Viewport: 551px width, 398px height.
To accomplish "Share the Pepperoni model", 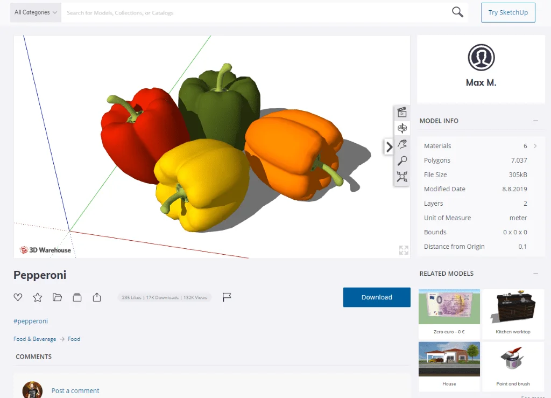I will pos(97,297).
